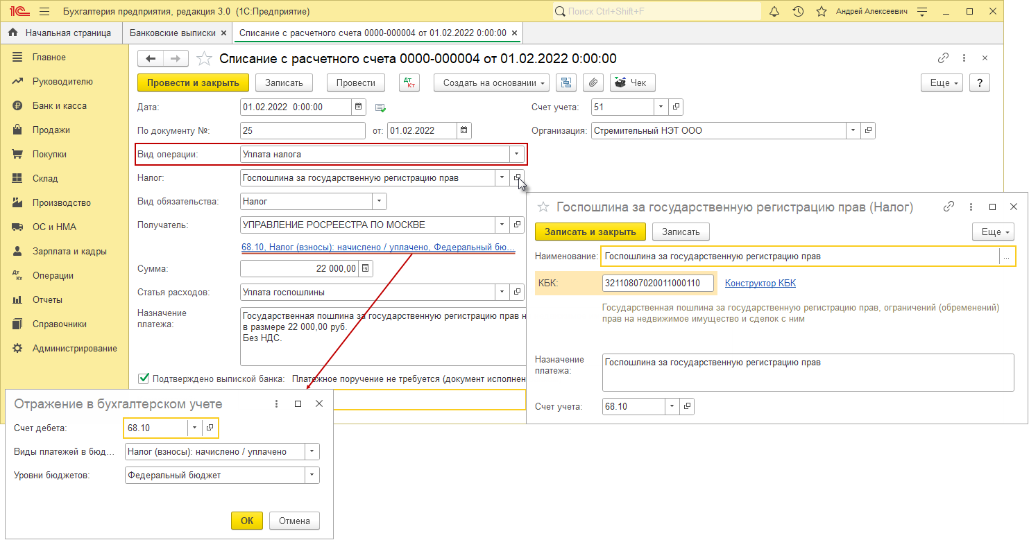Viewport: 1029px width, 540px height.
Task: Expand the Уровни бюджетов dropdown
Action: [x=312, y=476]
